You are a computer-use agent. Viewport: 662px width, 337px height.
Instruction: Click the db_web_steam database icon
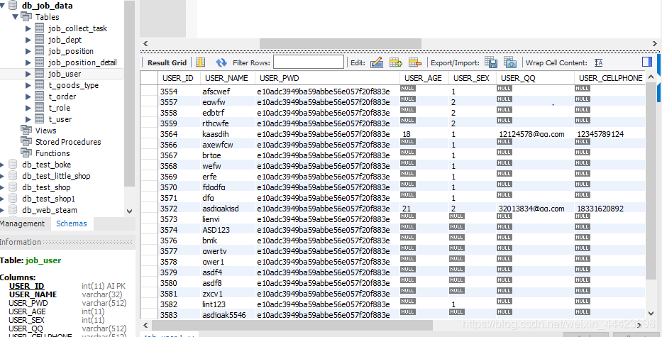(13, 210)
